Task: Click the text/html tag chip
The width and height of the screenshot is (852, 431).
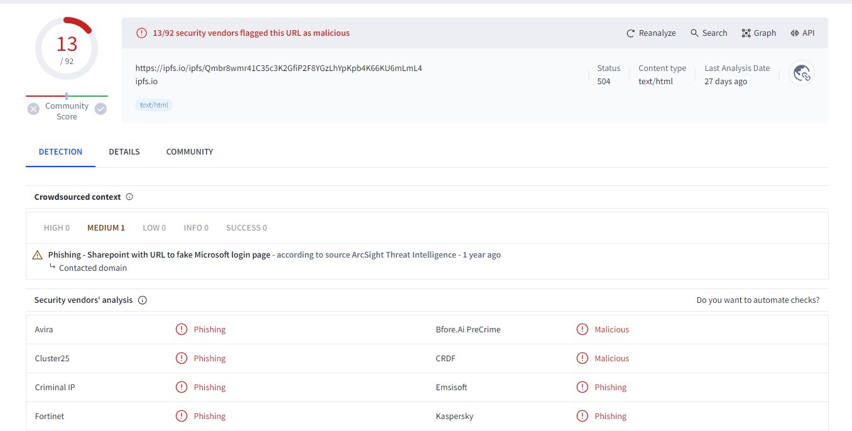Action: pyautogui.click(x=154, y=105)
